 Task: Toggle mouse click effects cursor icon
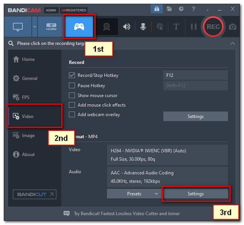(x=160, y=27)
